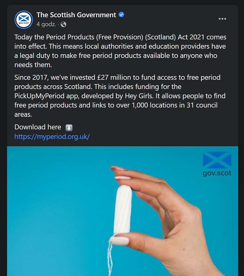The width and height of the screenshot is (244, 276).
Task: Click the globe public audience icon
Action: 63,24
